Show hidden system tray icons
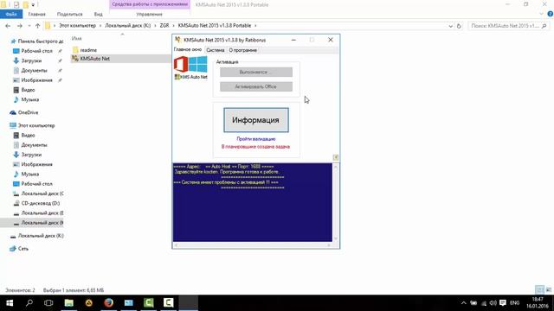Viewport: 554px width, 311px height. click(x=464, y=303)
